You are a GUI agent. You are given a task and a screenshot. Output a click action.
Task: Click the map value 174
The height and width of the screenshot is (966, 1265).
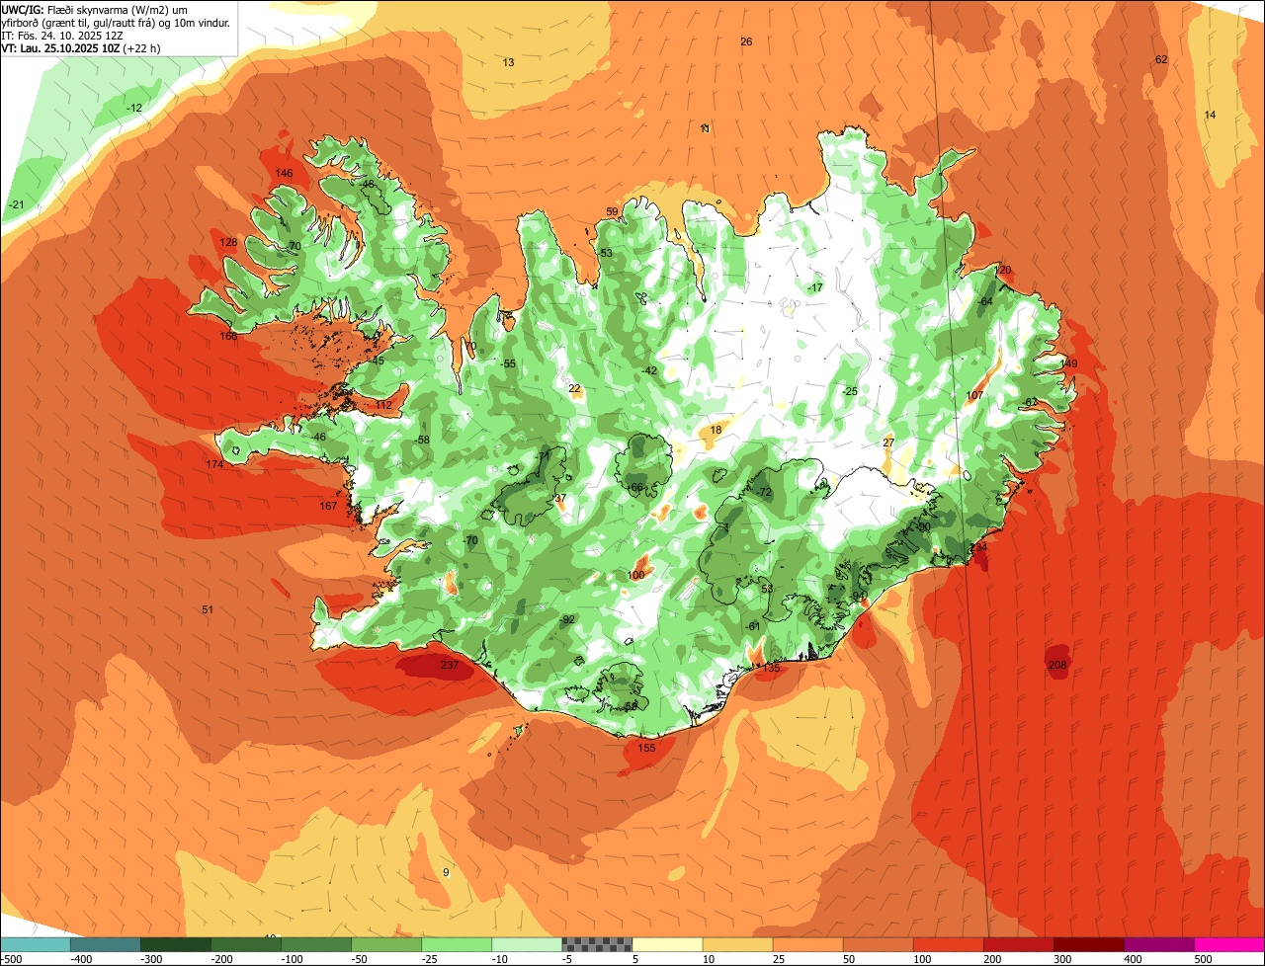(x=214, y=464)
